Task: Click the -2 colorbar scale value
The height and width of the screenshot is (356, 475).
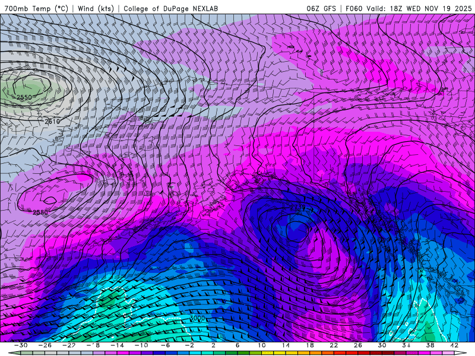Action: tap(189, 345)
